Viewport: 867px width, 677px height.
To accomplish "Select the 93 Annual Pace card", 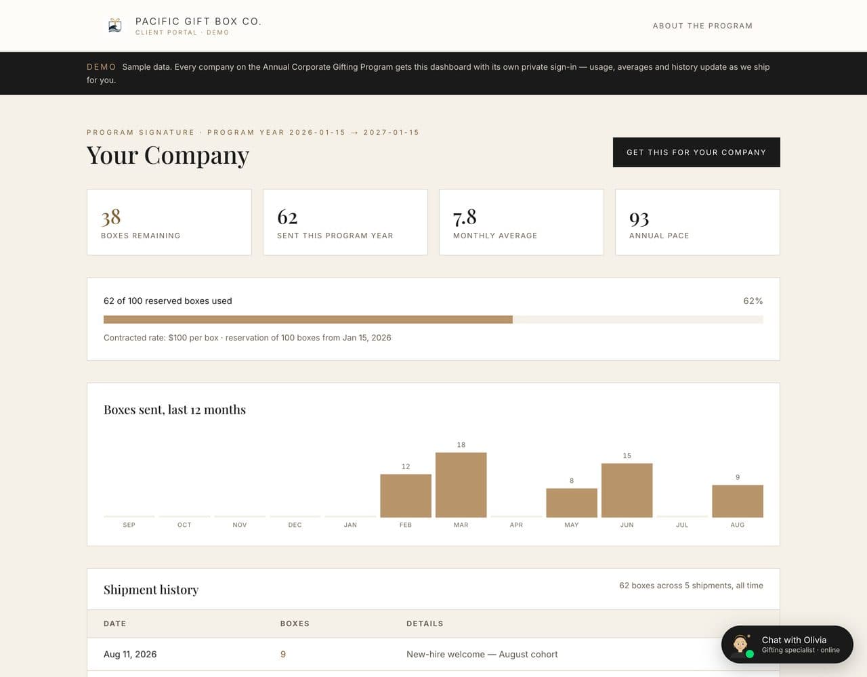I will [698, 222].
